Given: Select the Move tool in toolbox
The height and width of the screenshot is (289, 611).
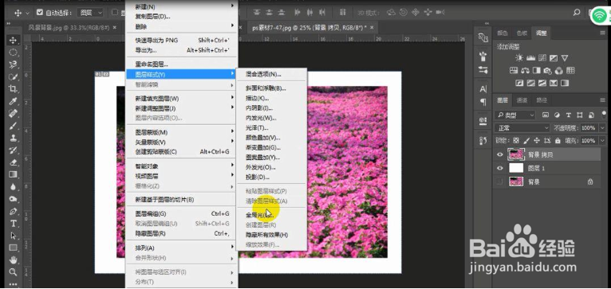Looking at the screenshot, I should pos(14,40).
